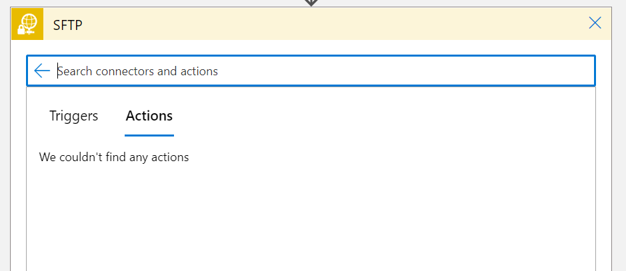
Task: Click empty space in the yellow SFTP header
Action: [x=333, y=24]
